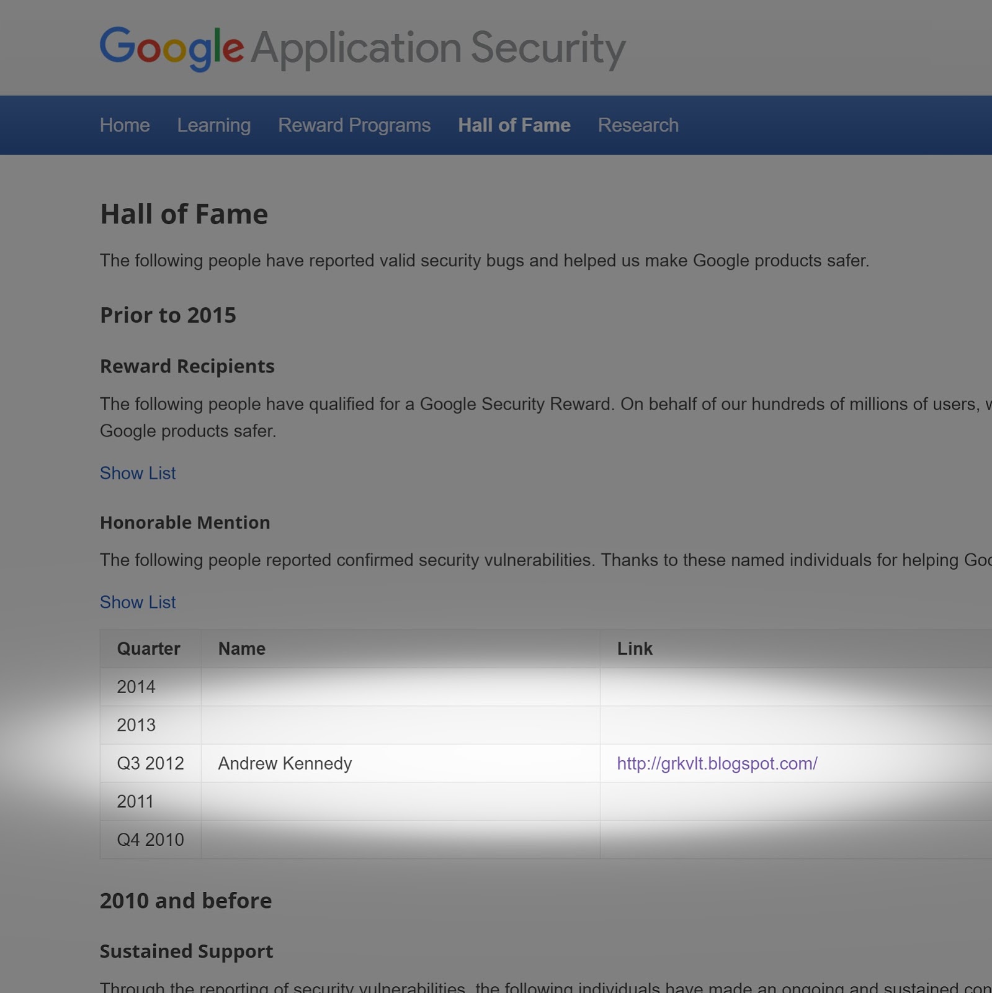The image size is (992, 993).
Task: Open the grkvlt.blogspot.com link
Action: [x=717, y=763]
